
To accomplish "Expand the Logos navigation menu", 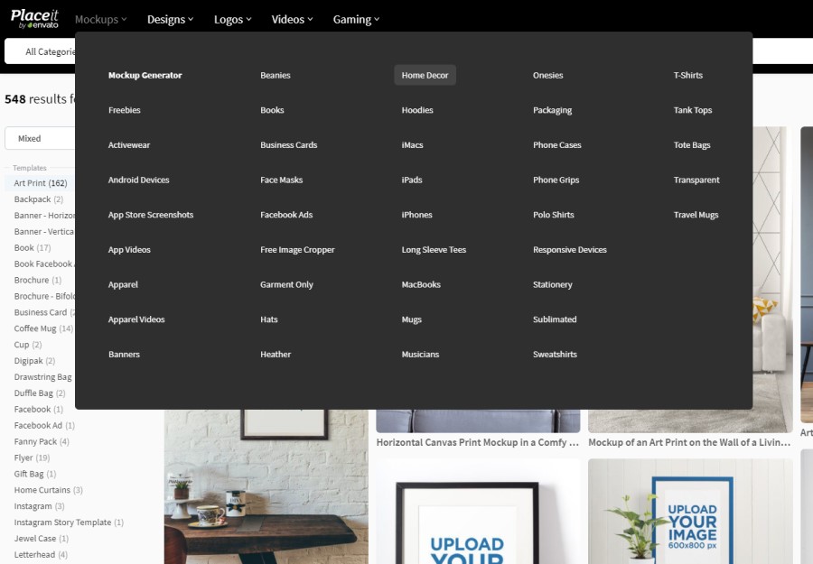I will [233, 19].
